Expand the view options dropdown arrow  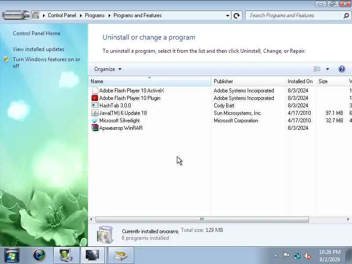327,69
